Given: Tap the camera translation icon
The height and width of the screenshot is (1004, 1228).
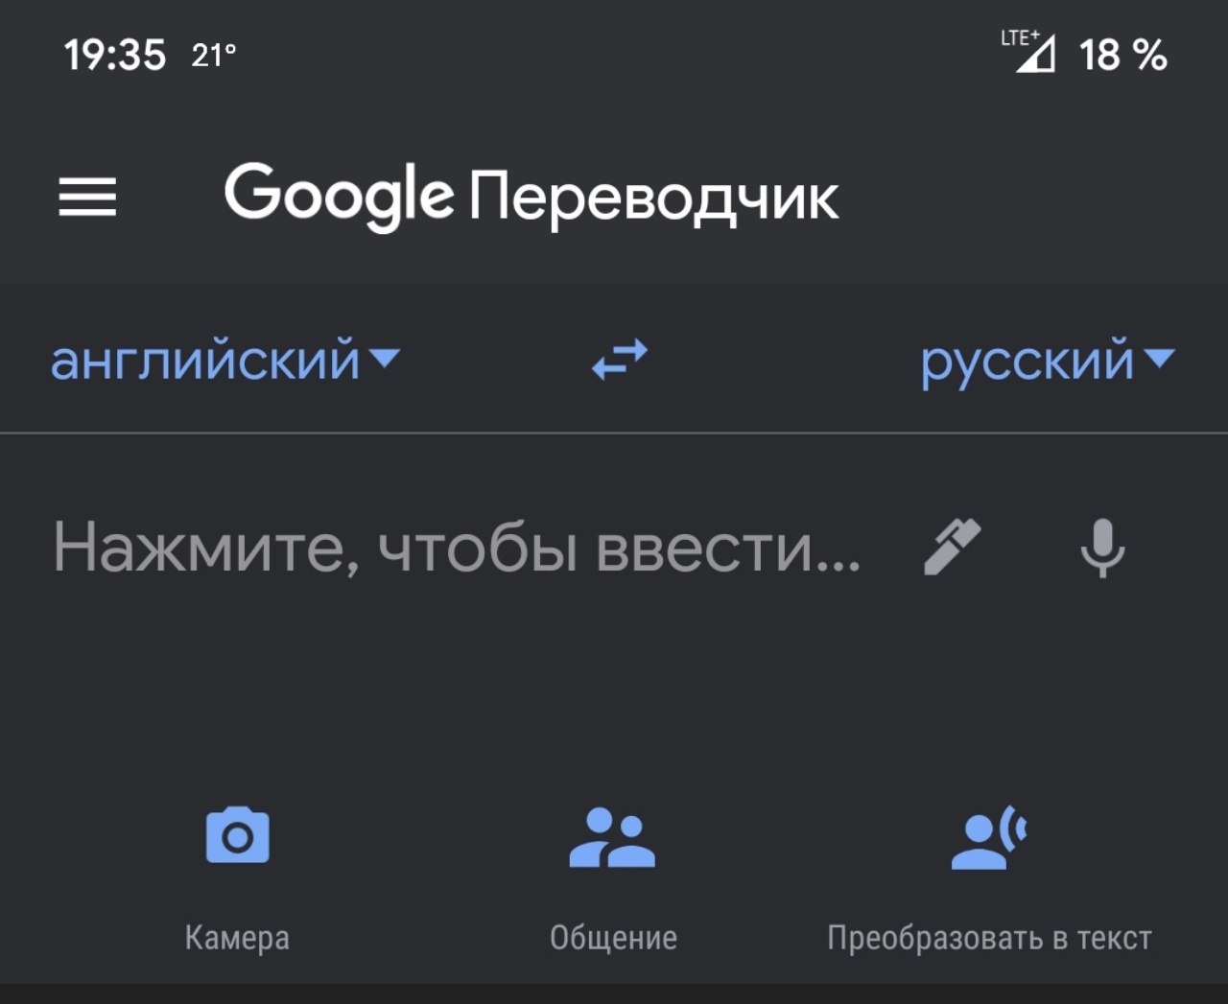Looking at the screenshot, I should pos(238,836).
